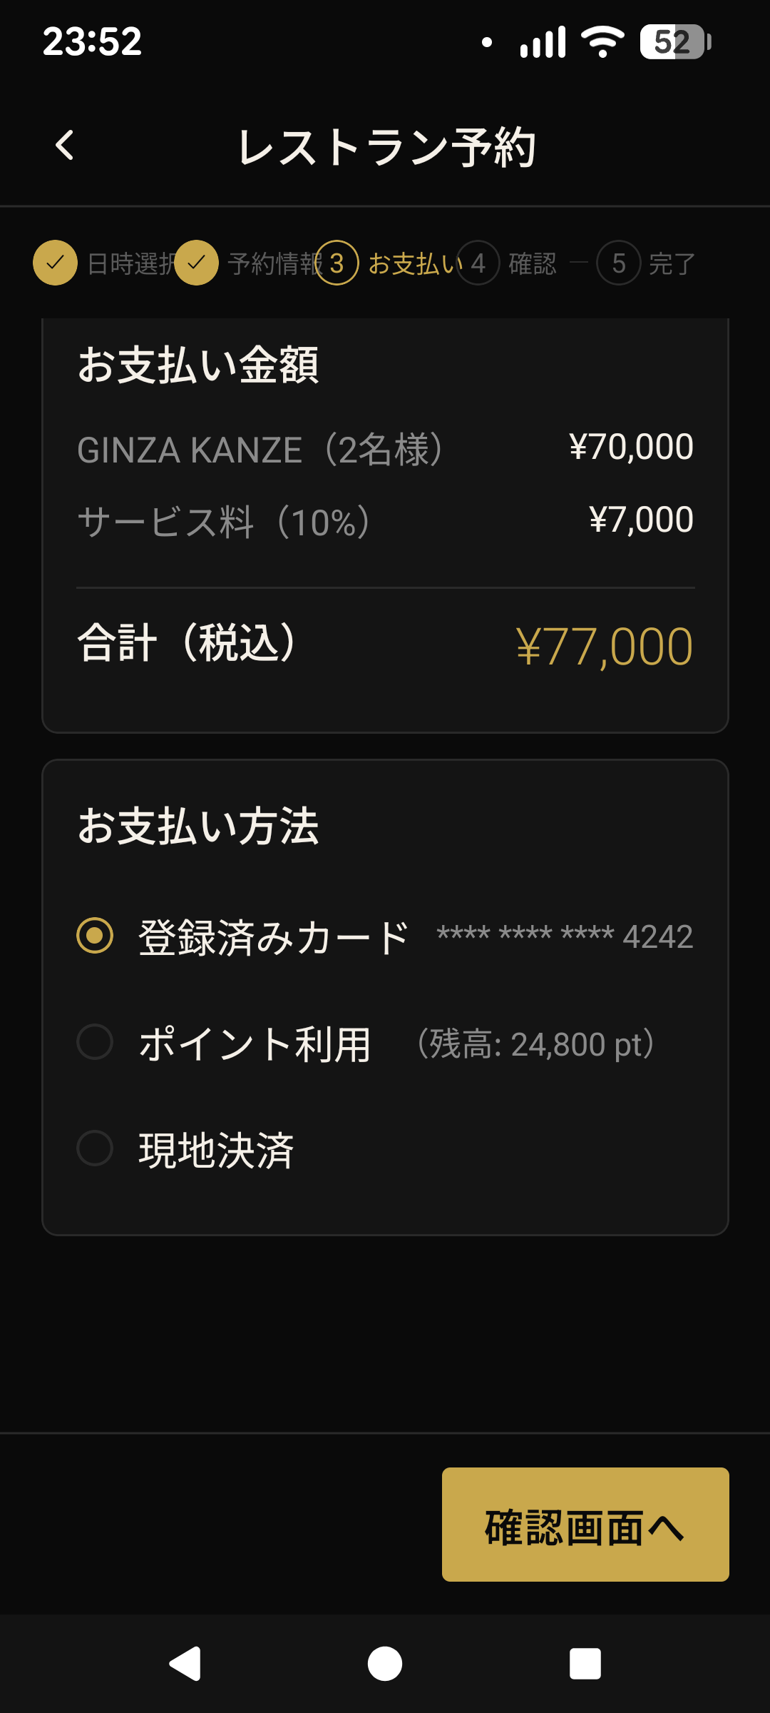This screenshot has height=1713, width=770.
Task: Tap the step 5 完了 circle
Action: pos(618,263)
